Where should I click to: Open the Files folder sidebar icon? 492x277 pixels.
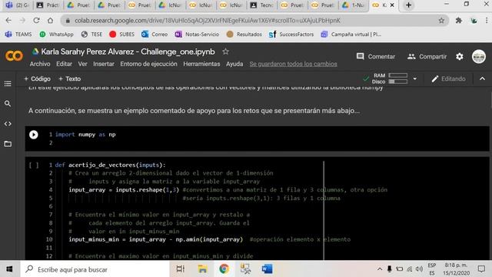[x=8, y=144]
